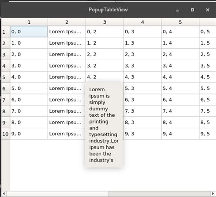Select row header 7
The width and height of the screenshot is (216, 197).
(x=5, y=100)
